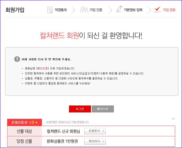The image size is (182, 148).
Task: Select the 가입 완료 step label
Action: pos(169,10)
